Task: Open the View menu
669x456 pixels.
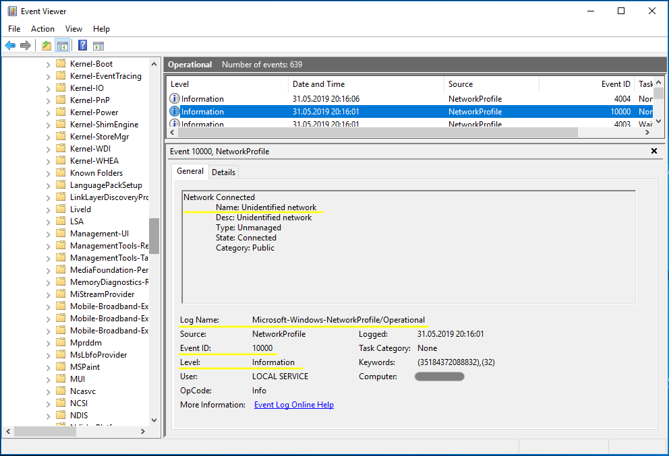Action: click(x=74, y=29)
